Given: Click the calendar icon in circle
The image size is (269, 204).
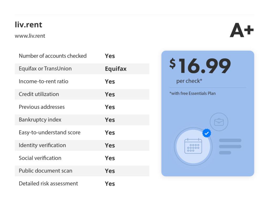Looking at the screenshot, I should [193, 146].
